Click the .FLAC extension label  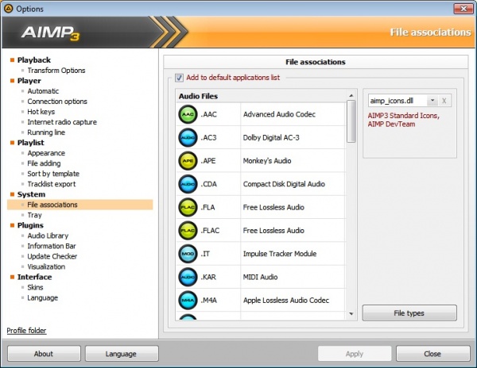click(x=210, y=231)
